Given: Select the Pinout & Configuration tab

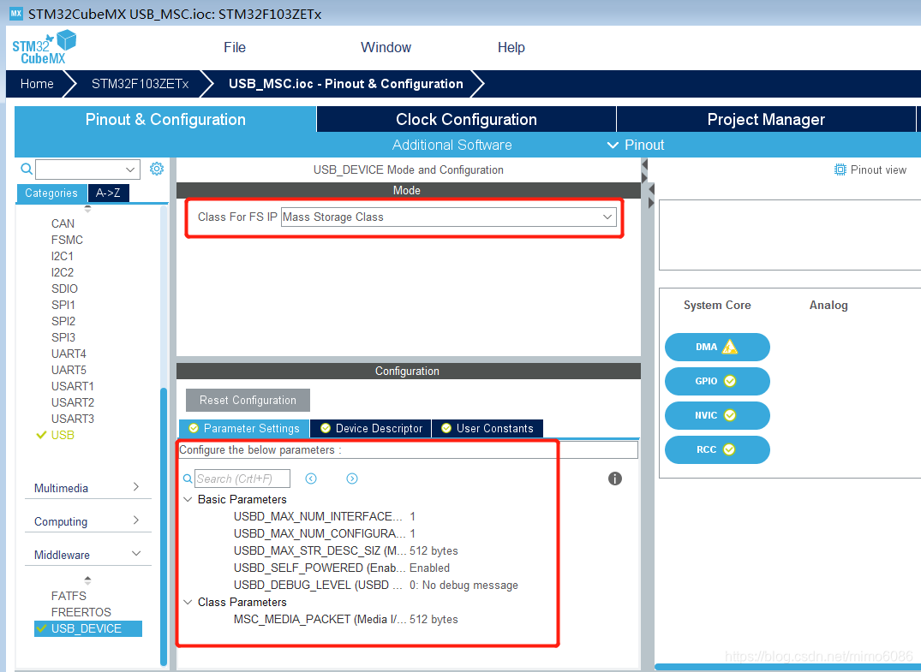Looking at the screenshot, I should coord(165,119).
